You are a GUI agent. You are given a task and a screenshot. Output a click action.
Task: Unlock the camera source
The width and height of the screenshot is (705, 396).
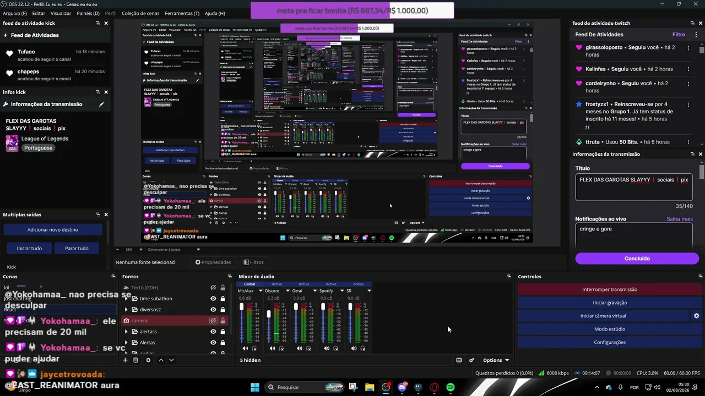pos(223,321)
